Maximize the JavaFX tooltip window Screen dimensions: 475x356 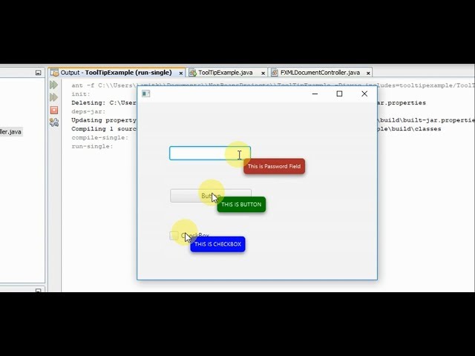click(339, 94)
